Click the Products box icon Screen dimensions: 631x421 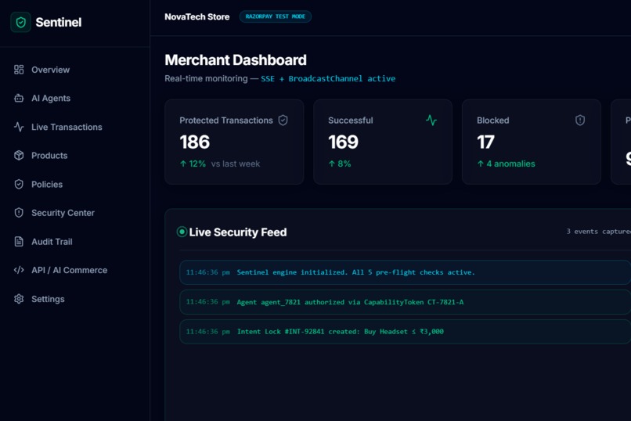[19, 155]
